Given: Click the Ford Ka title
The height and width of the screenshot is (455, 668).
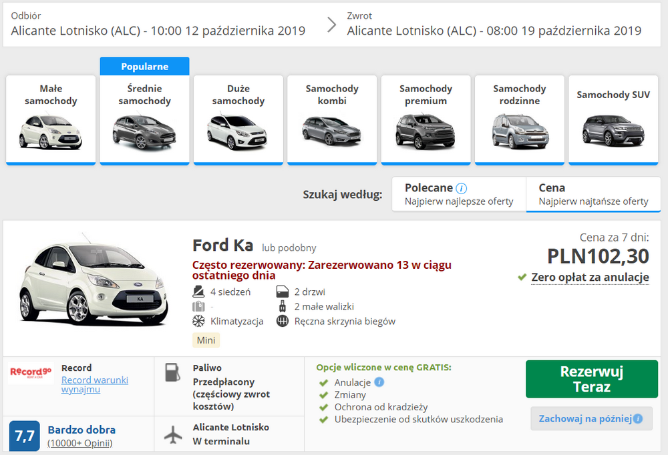Looking at the screenshot, I should (x=223, y=245).
